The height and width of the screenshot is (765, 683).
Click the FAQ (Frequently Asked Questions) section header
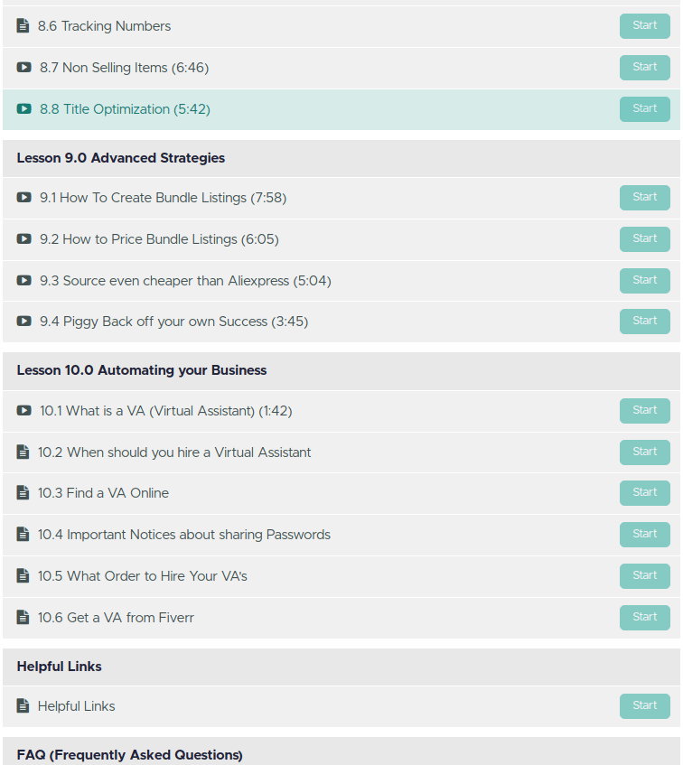(130, 755)
